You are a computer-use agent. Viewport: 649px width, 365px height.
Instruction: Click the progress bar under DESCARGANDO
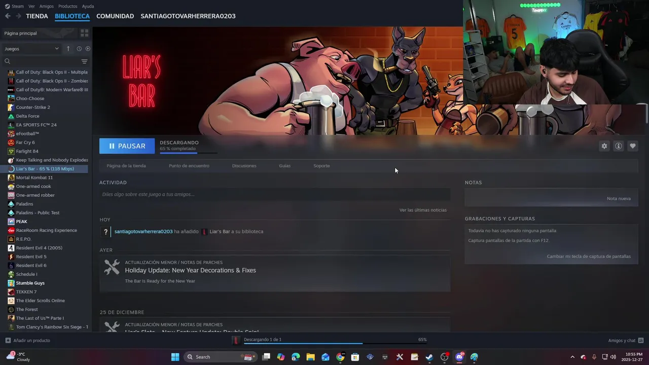(x=188, y=152)
